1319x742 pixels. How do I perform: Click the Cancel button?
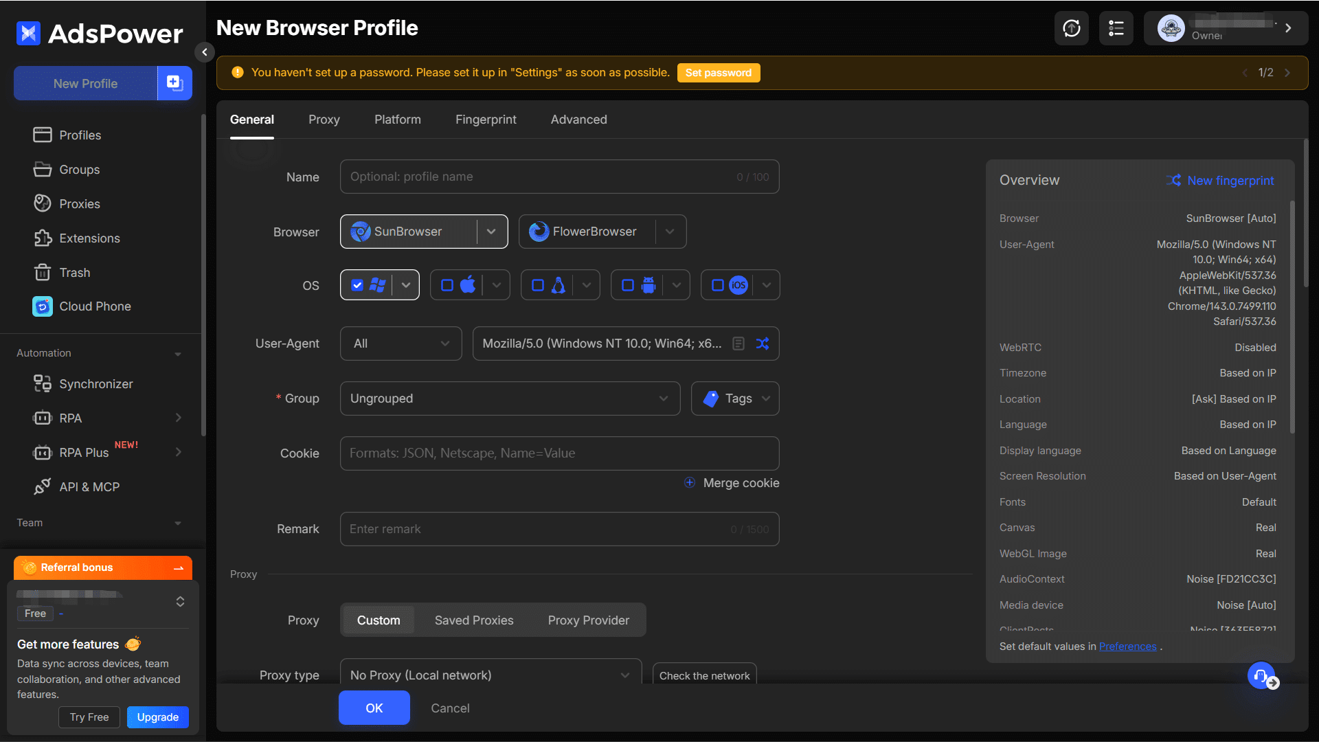click(451, 708)
